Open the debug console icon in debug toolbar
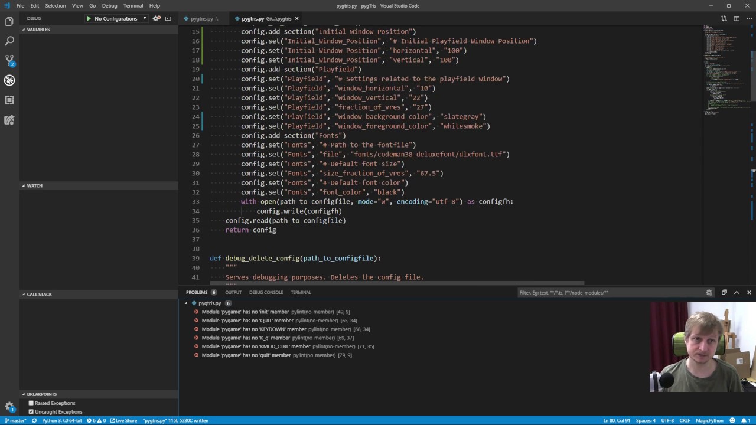Viewport: 756px width, 425px height. 168,18
